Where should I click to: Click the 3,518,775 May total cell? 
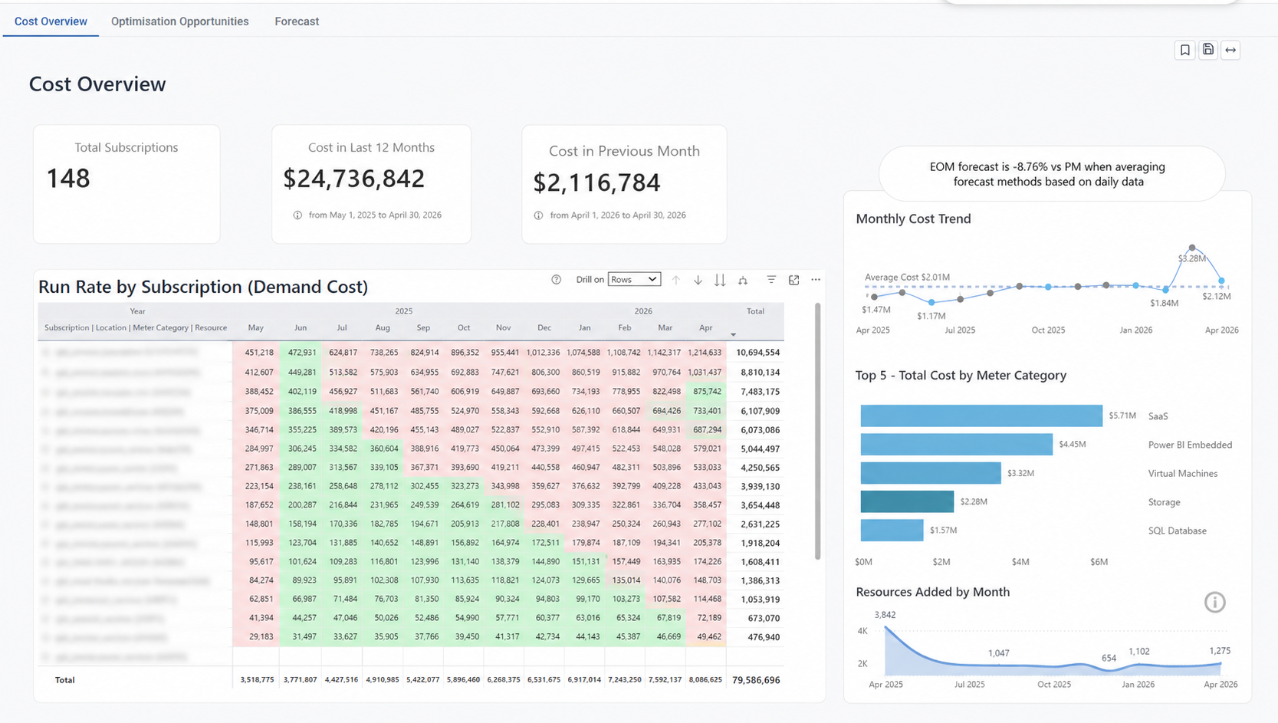tap(257, 680)
